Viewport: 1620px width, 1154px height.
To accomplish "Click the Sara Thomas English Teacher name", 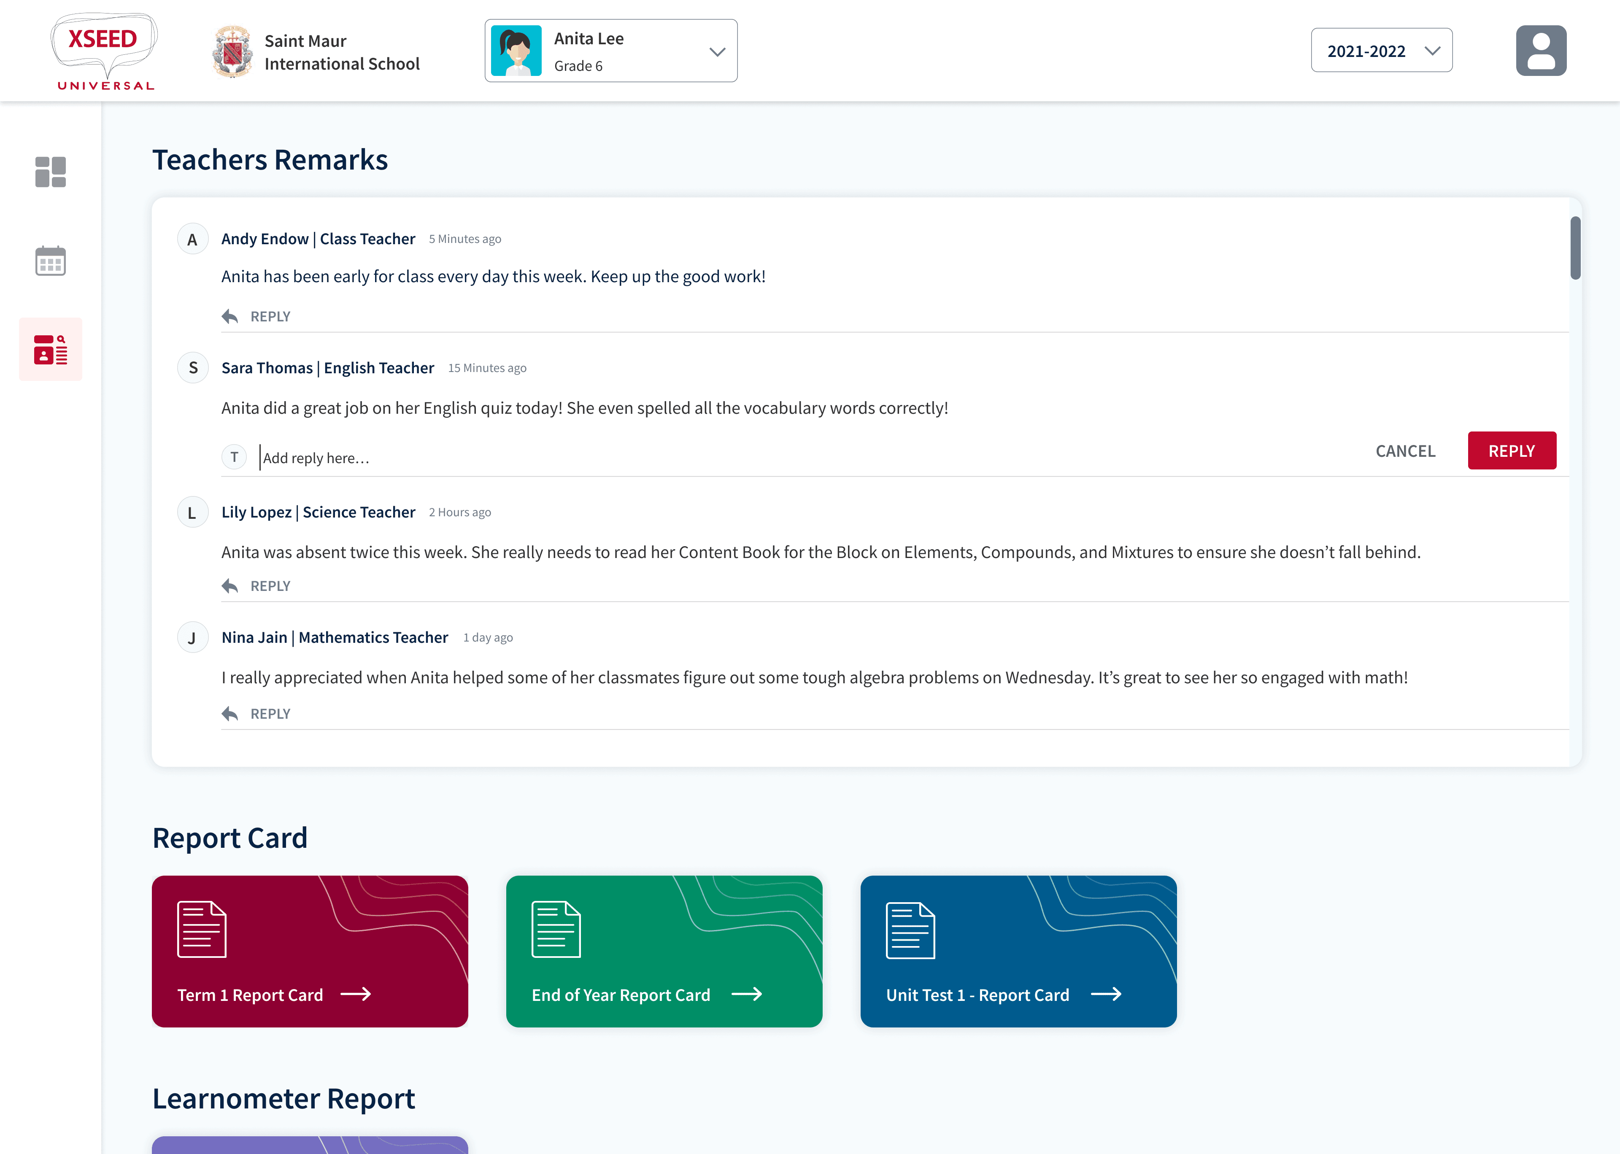I will [x=327, y=367].
